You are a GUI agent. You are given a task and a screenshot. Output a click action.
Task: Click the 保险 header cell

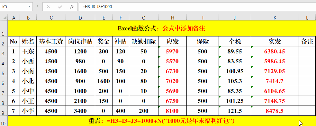pos(203,41)
